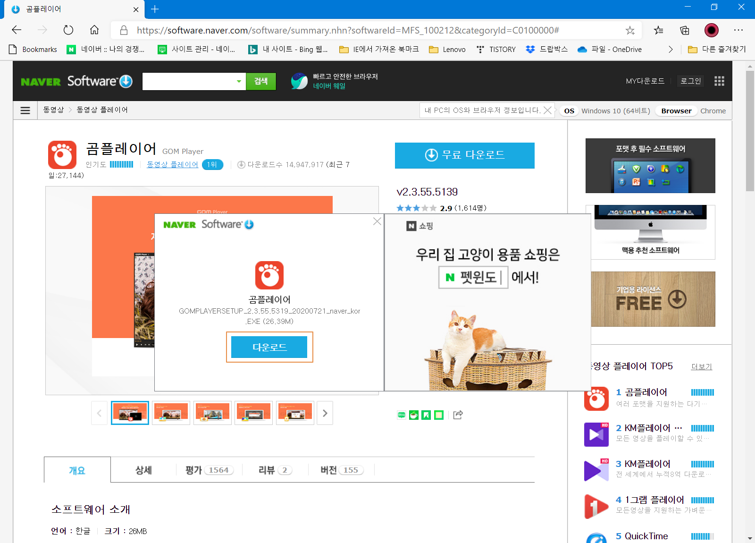This screenshot has width=755, height=543.
Task: Open the 드랍박스 bookmark
Action: pyautogui.click(x=547, y=49)
